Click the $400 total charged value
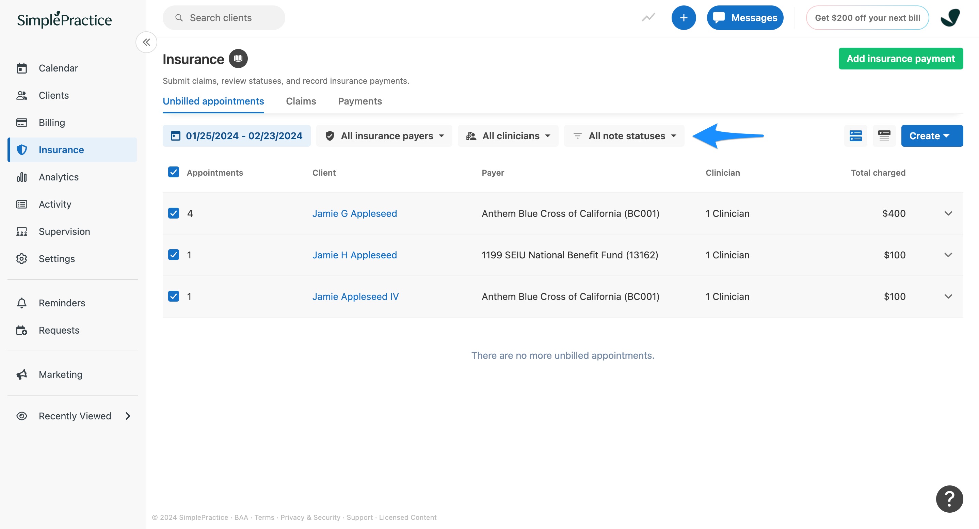The image size is (979, 529). (x=894, y=213)
